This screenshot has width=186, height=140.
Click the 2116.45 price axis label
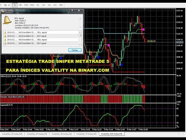(179, 28)
